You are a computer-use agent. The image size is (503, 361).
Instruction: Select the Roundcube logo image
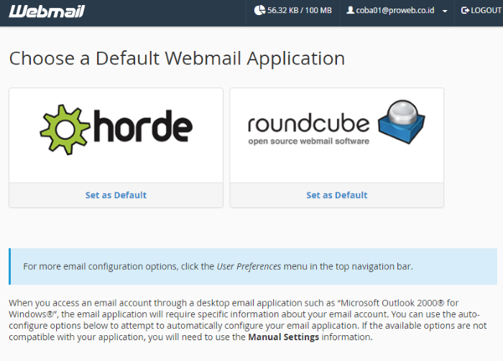tap(336, 122)
